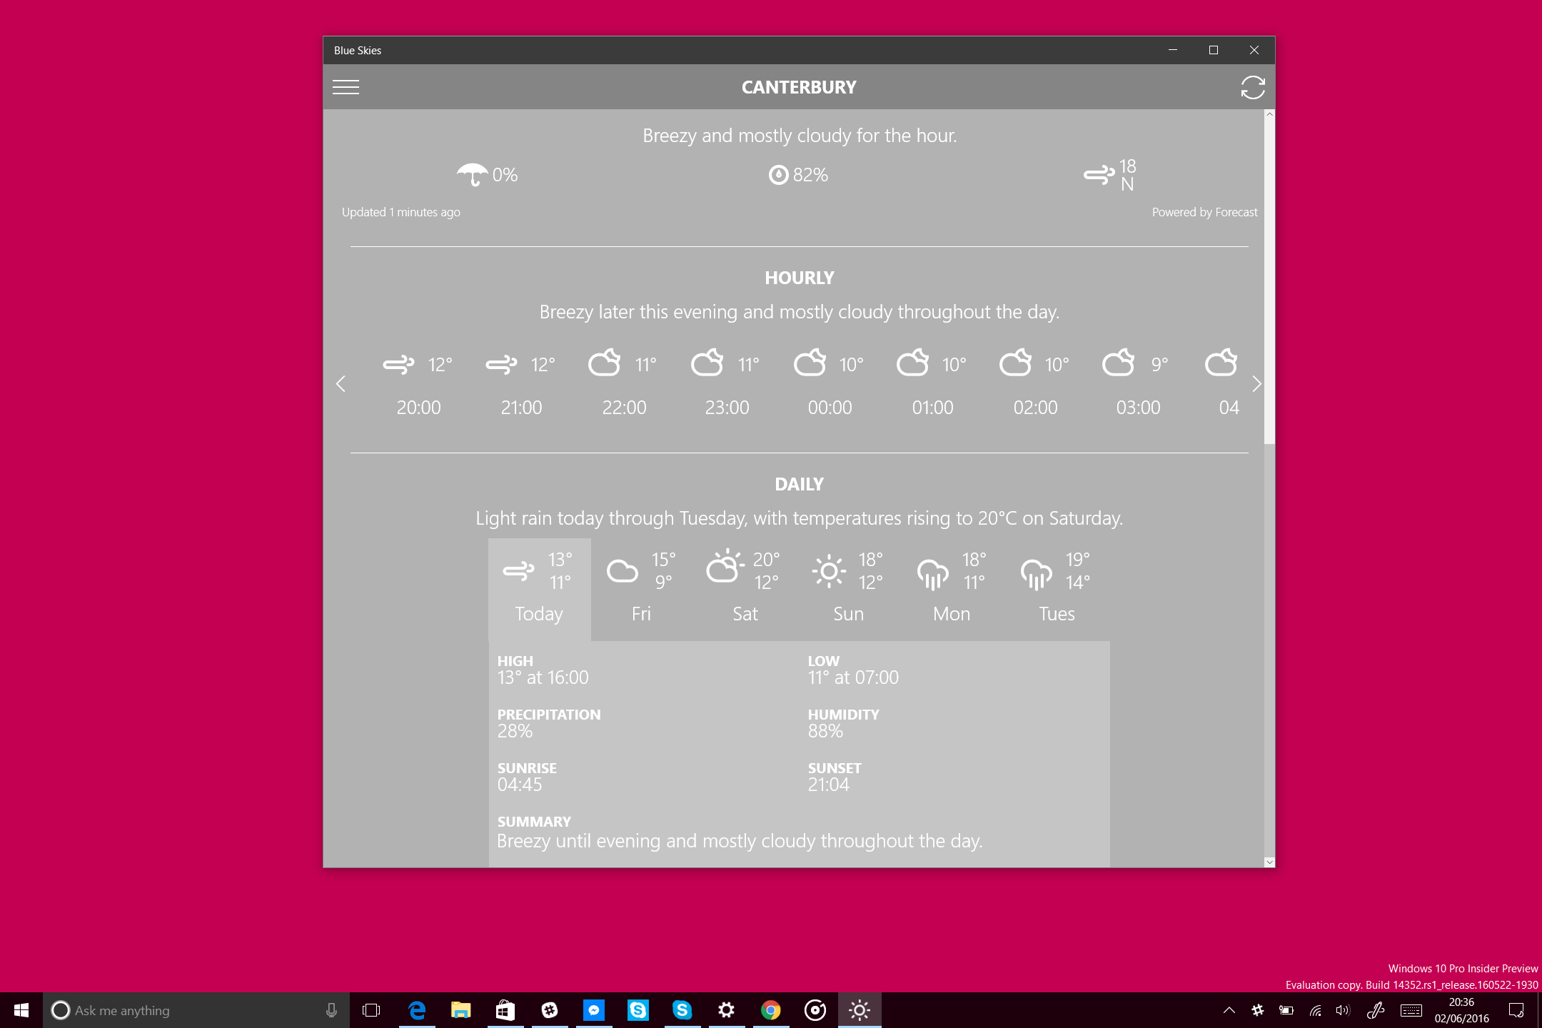Image resolution: width=1542 pixels, height=1028 pixels.
Task: Open Microsoft Edge from the taskbar
Action: (x=417, y=1010)
